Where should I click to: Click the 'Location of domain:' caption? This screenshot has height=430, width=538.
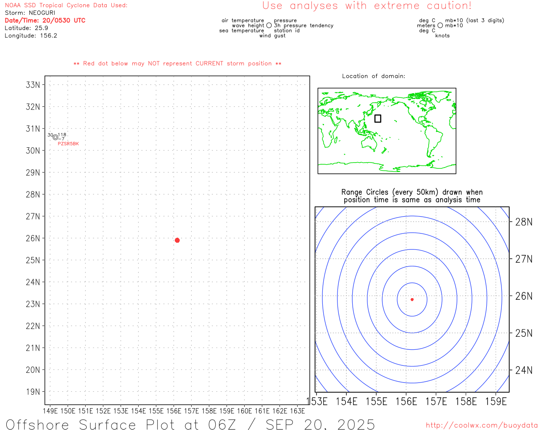(x=373, y=76)
